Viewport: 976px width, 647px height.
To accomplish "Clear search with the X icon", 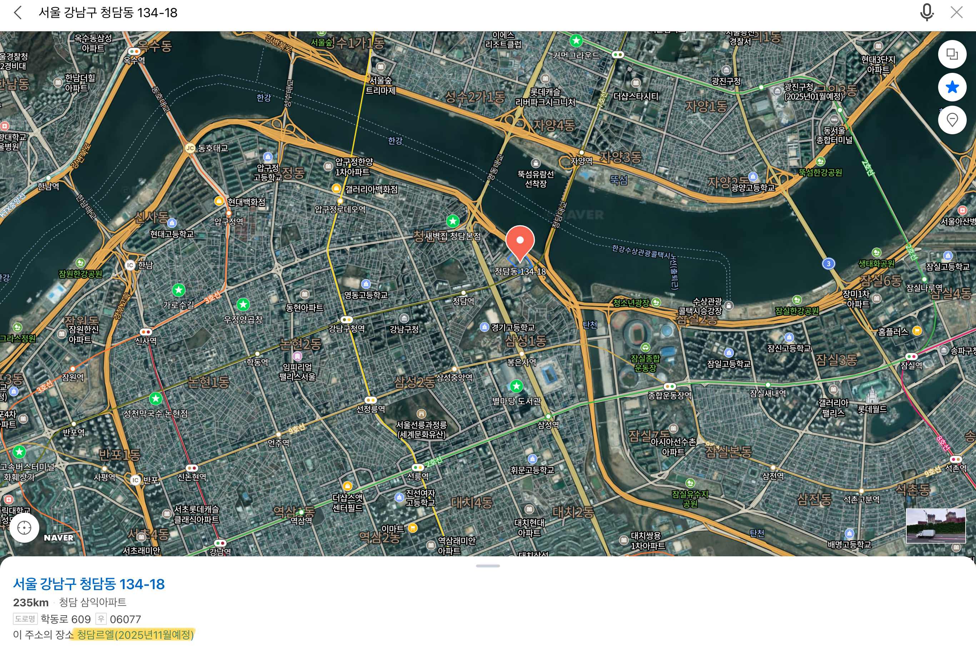I will [x=957, y=12].
